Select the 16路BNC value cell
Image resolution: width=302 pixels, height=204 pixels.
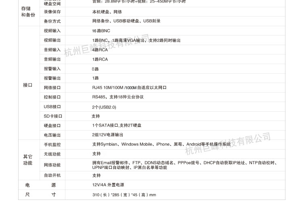click(101, 31)
